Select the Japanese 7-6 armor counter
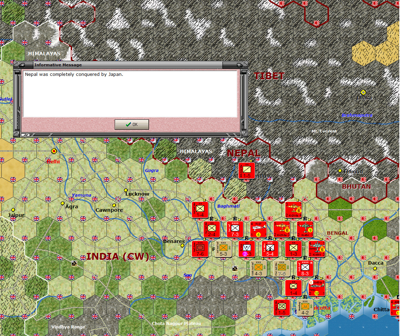Screen dimensions: 400x336 [x=199, y=248]
